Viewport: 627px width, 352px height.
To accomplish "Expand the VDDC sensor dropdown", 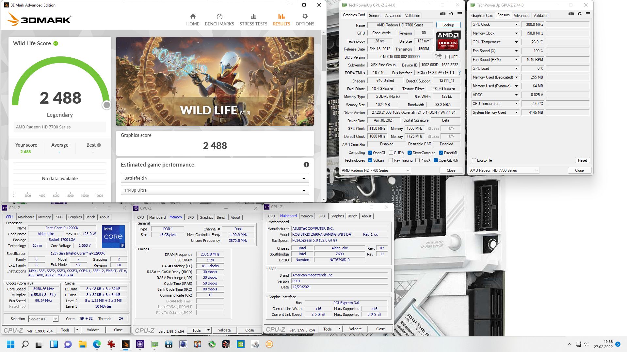I will 516,95.
